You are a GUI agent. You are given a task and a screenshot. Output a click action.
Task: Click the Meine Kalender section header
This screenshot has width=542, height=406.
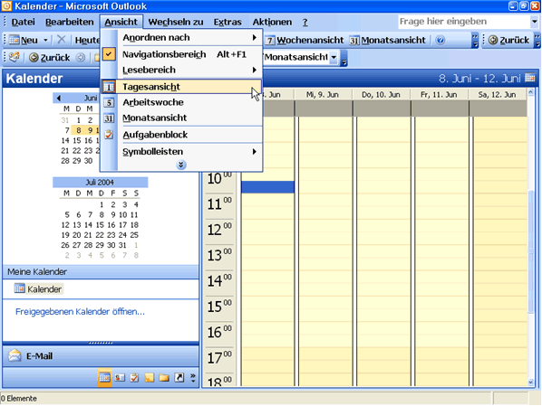(101, 272)
